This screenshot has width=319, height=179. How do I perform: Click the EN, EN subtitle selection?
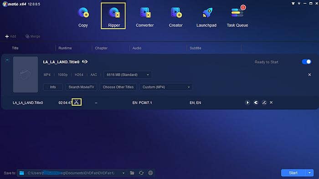[x=196, y=103]
